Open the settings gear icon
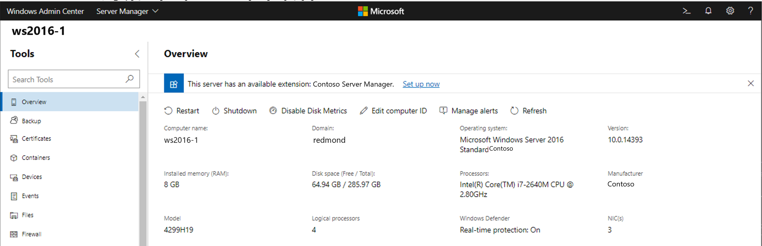 730,11
